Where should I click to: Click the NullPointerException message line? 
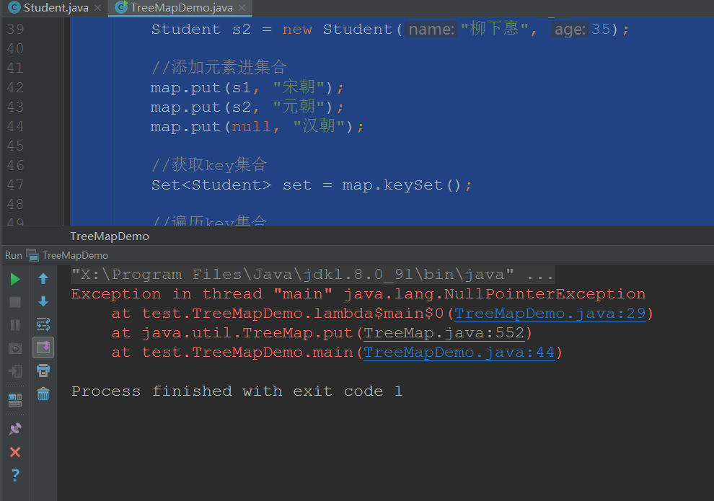358,294
